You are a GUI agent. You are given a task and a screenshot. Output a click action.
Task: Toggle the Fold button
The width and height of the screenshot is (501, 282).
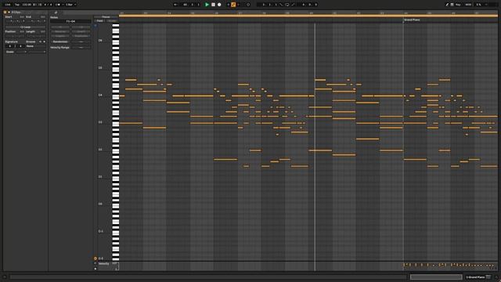[x=100, y=21]
